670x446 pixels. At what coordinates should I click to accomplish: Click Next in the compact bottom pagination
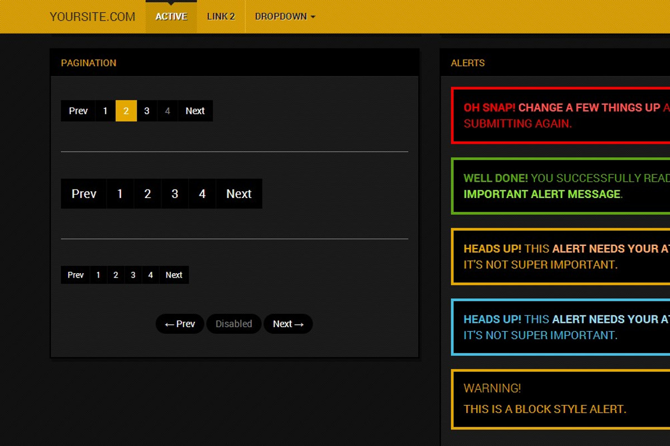point(174,274)
